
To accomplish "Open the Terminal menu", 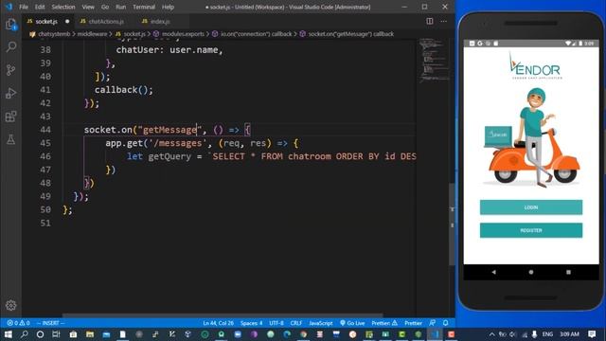I will tap(144, 7).
